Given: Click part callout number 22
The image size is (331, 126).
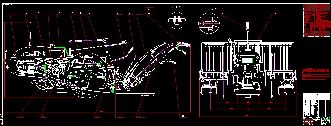Looking at the screenshot, I should tap(22, 116).
